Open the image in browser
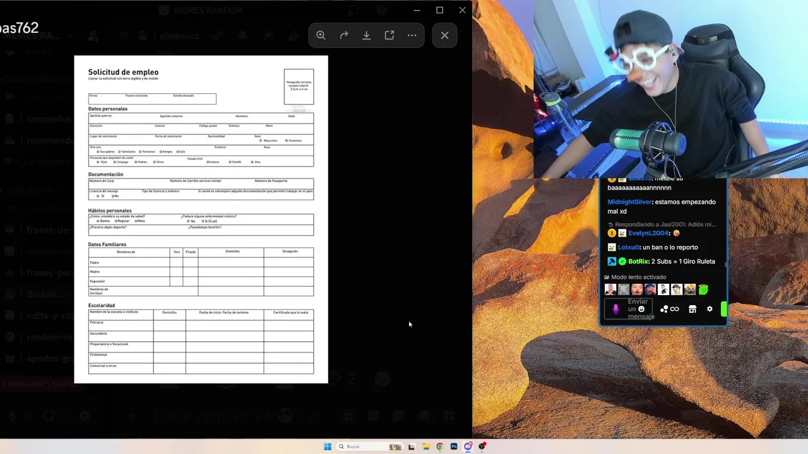This screenshot has height=454, width=808. (x=389, y=35)
